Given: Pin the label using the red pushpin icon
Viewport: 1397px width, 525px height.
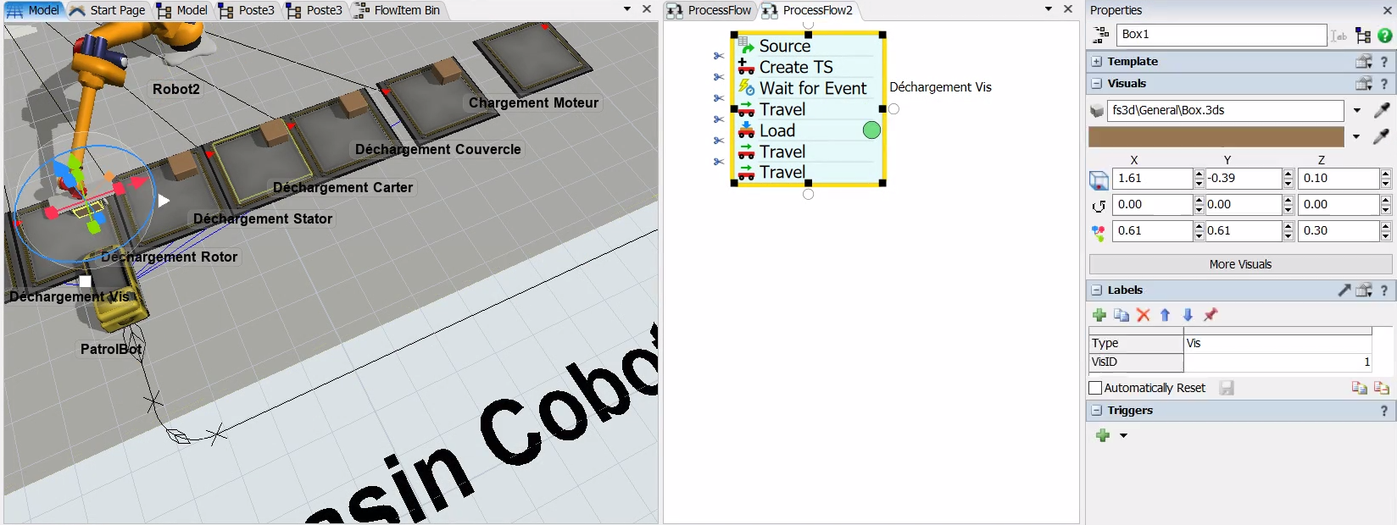Looking at the screenshot, I should [x=1211, y=315].
